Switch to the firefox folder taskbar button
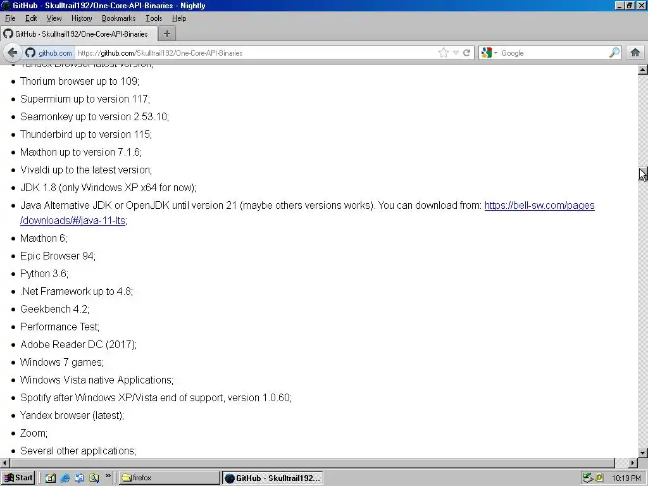The image size is (648, 486). click(170, 478)
